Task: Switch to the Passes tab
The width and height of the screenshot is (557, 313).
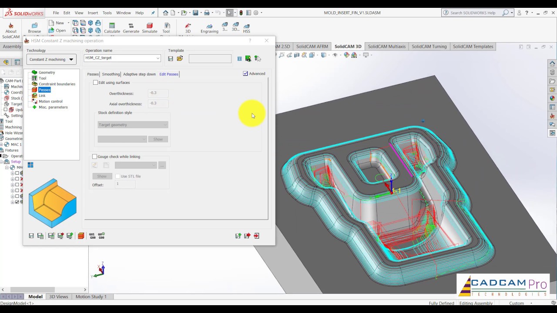Action: click(93, 74)
